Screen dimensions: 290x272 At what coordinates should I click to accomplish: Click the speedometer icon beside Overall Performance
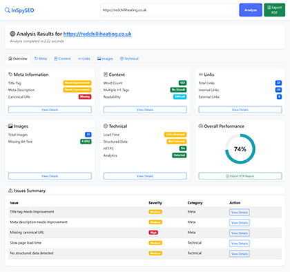[201, 126]
